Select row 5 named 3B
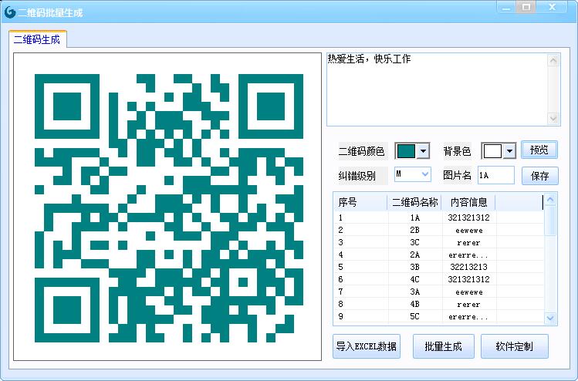Screen dimensions: 578x381 438,267
